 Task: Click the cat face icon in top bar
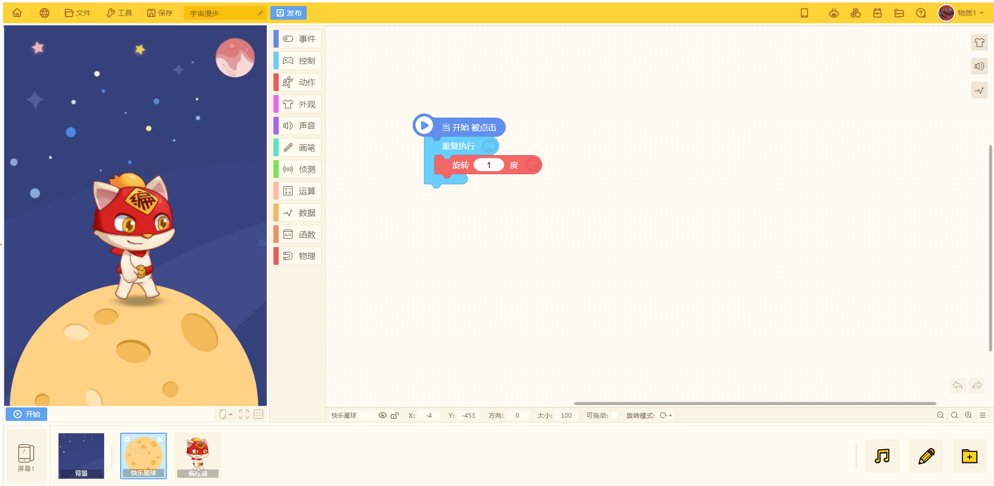pyautogui.click(x=834, y=13)
